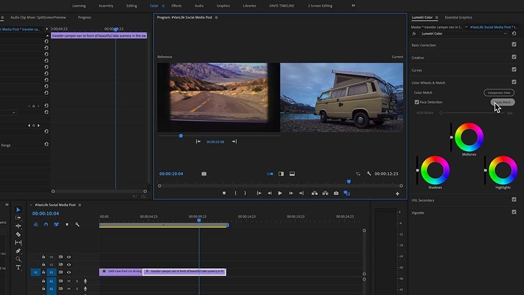This screenshot has height=295, width=524.
Task: Step forward one frame
Action: [x=291, y=194]
